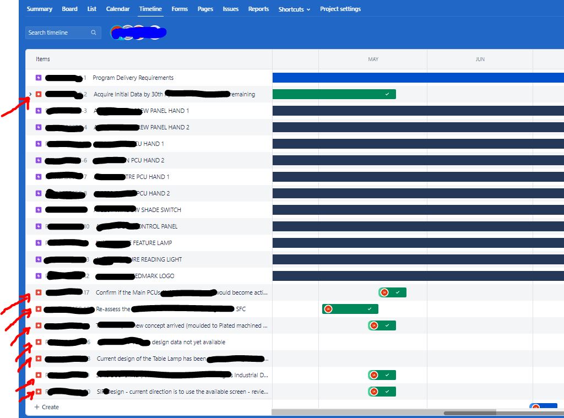Click the issue icon on the Table Lamp design row
Image resolution: width=564 pixels, height=418 pixels.
pyautogui.click(x=37, y=359)
